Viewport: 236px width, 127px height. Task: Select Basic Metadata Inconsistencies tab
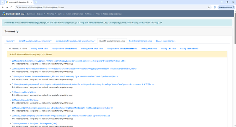pyautogui.click(x=112, y=41)
